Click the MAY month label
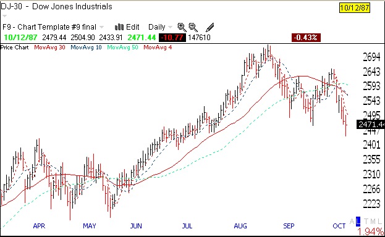This screenshot has height=237, width=385. pyautogui.click(x=90, y=226)
